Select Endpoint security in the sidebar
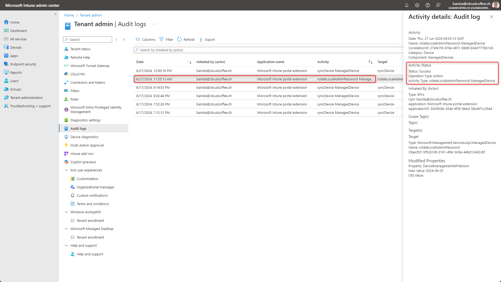 click(x=23, y=64)
